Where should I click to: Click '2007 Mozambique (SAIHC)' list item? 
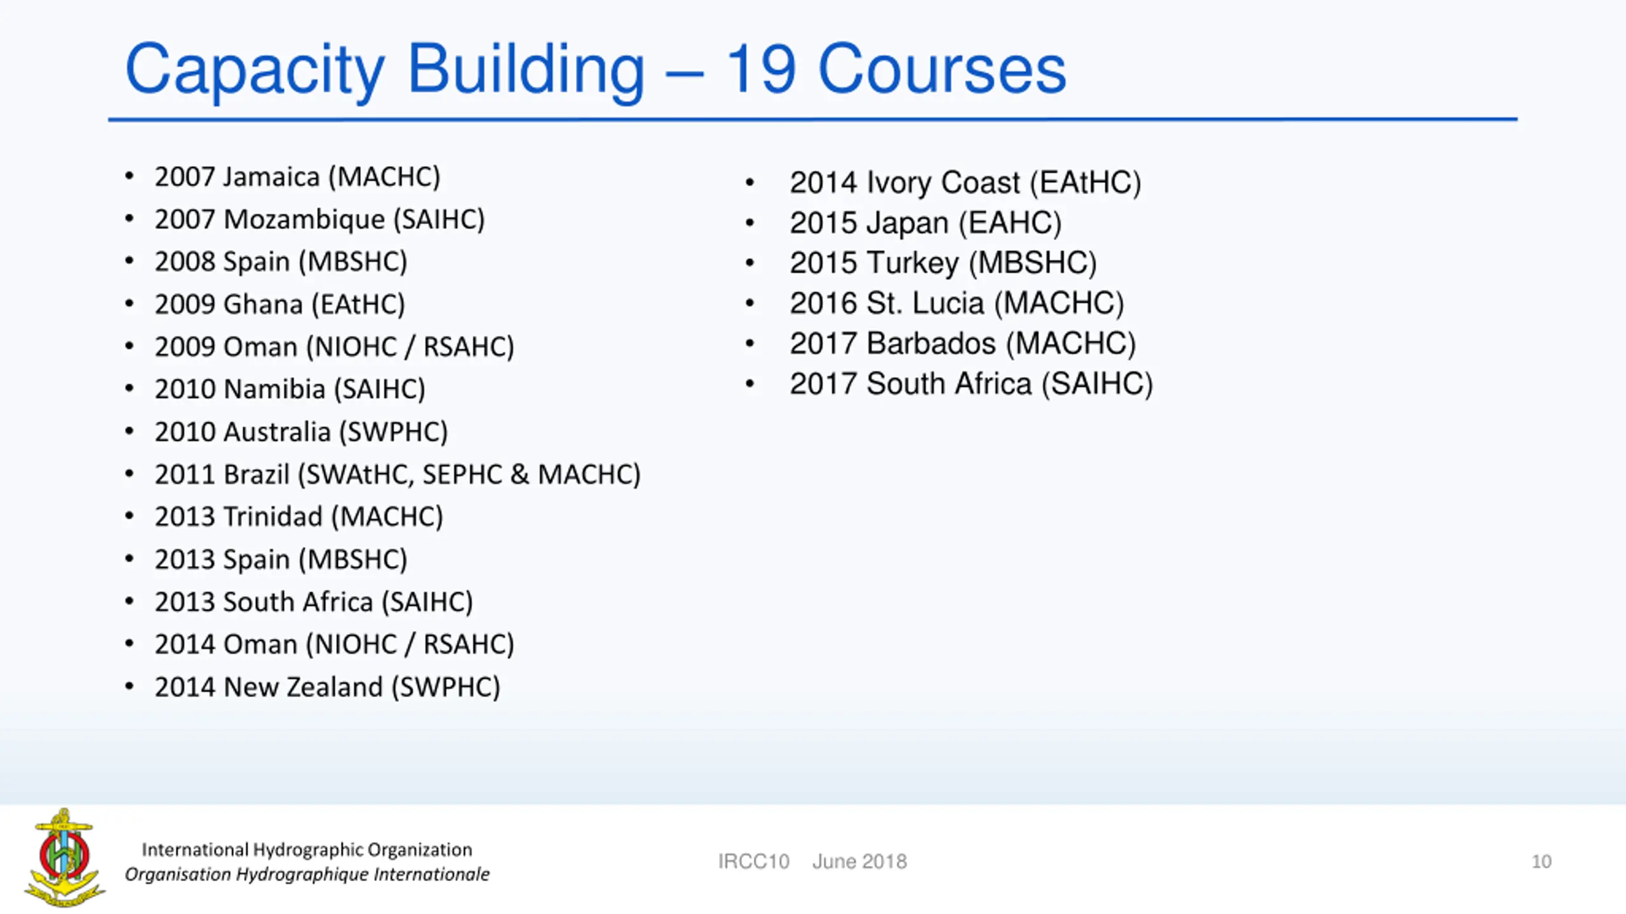tap(319, 220)
